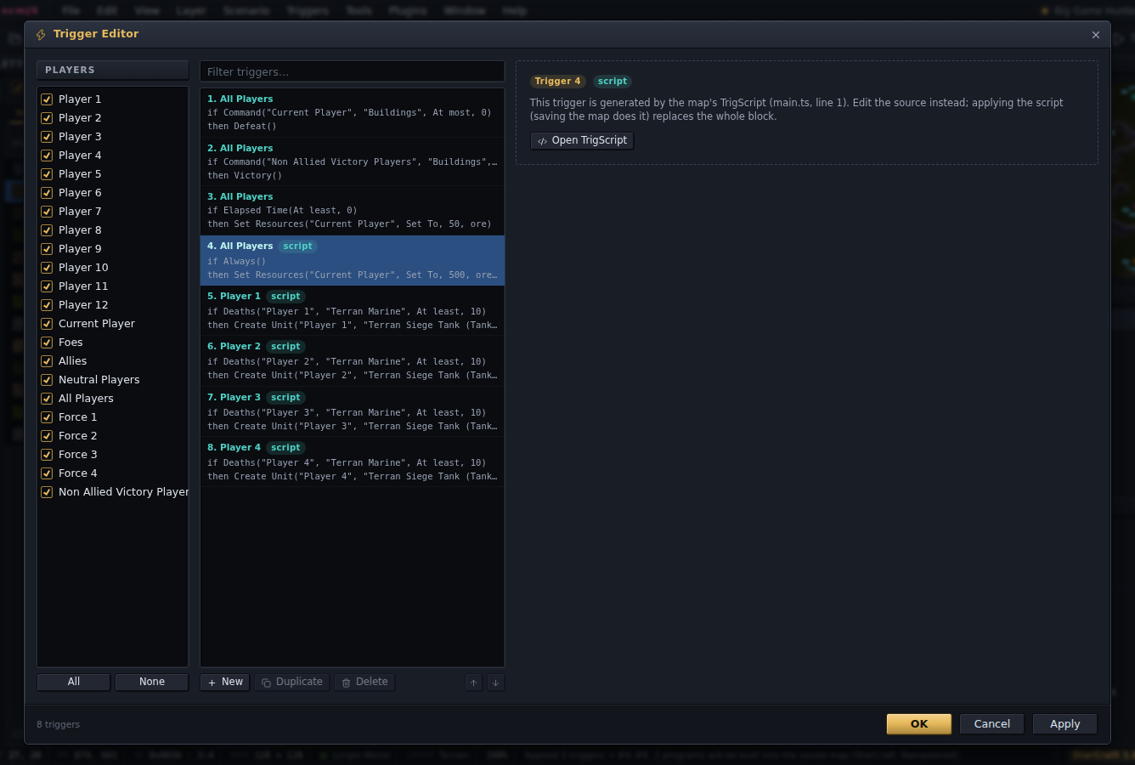Viewport: 1135px width, 765px height.
Task: Select trigger 5 Player 1 script
Action: pyautogui.click(x=353, y=310)
